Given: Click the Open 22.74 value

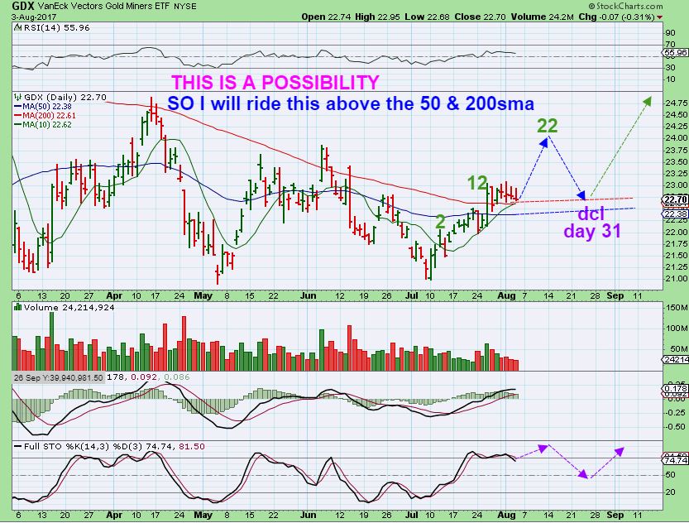Looking at the screenshot, I should pos(326,17).
